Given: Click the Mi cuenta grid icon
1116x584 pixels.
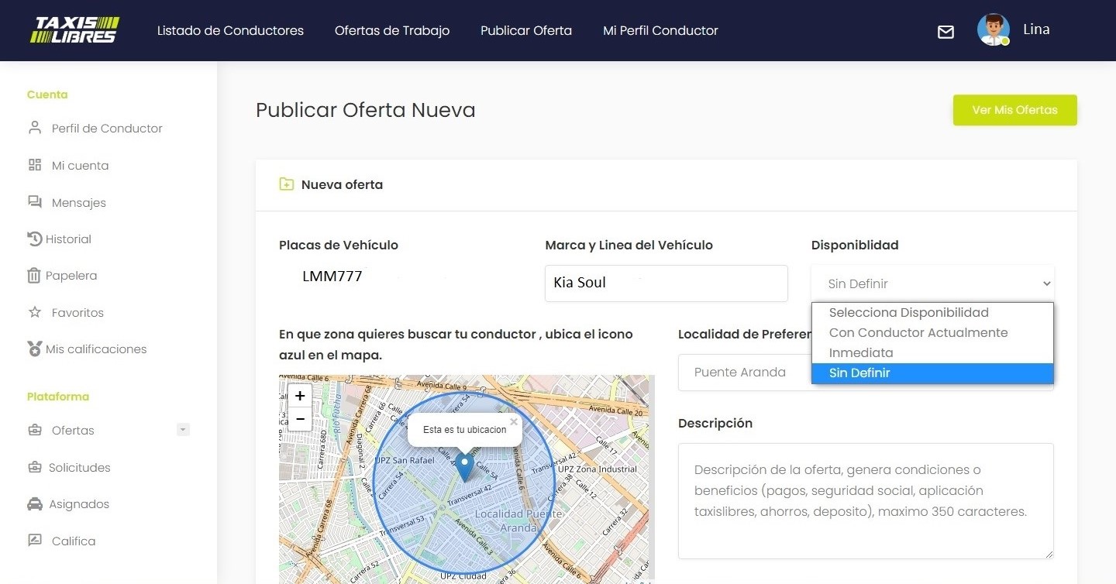Looking at the screenshot, I should pos(35,165).
